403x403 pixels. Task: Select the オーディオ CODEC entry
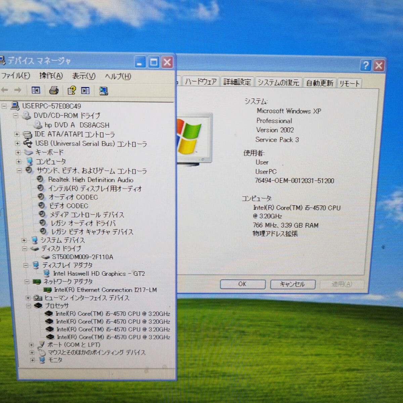pyautogui.click(x=73, y=197)
